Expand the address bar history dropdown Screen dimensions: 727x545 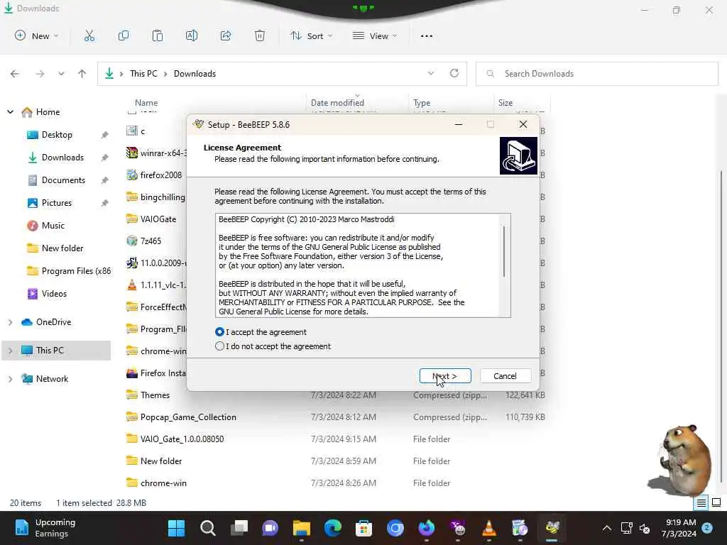tap(431, 73)
